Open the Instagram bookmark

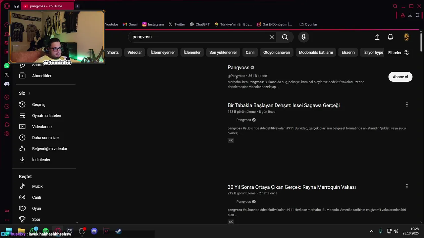(153, 24)
